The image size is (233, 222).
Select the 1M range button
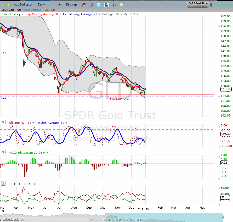(x=120, y=220)
